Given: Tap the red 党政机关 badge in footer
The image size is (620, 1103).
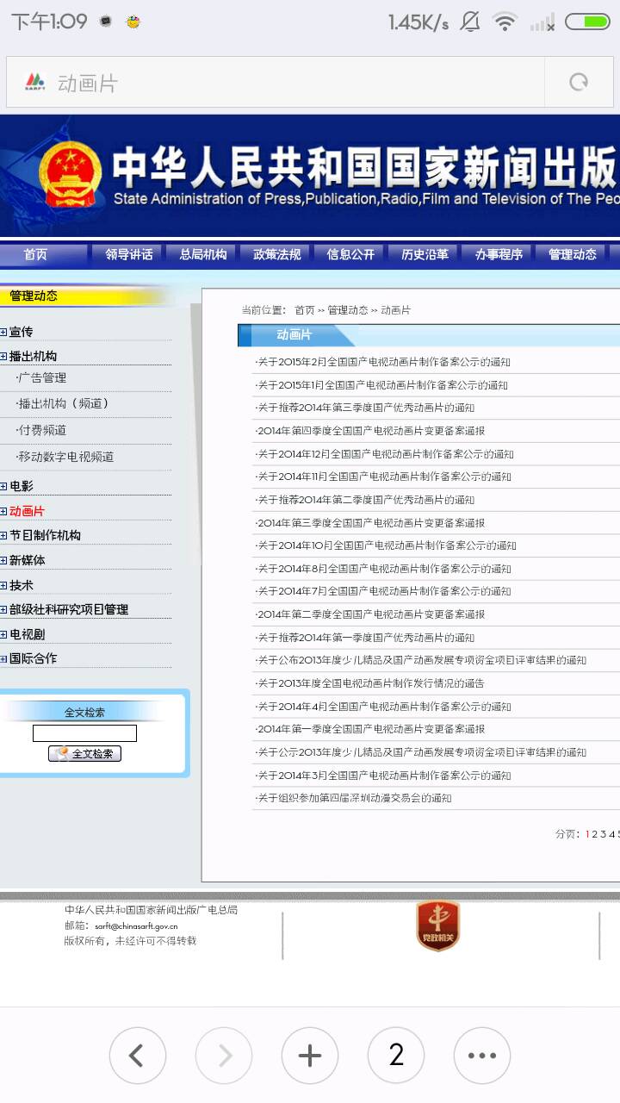Looking at the screenshot, I should tap(437, 926).
